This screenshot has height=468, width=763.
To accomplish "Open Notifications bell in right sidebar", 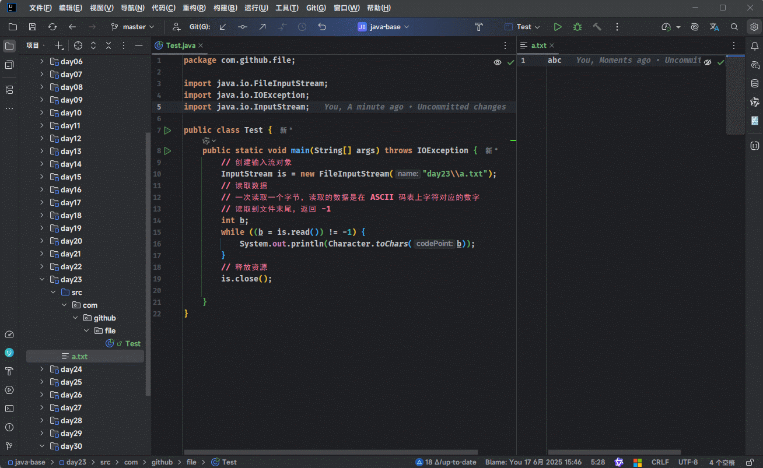I will (x=754, y=45).
